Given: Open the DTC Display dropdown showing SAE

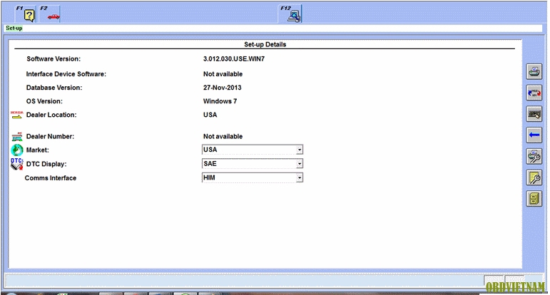Looking at the screenshot, I should coord(300,163).
